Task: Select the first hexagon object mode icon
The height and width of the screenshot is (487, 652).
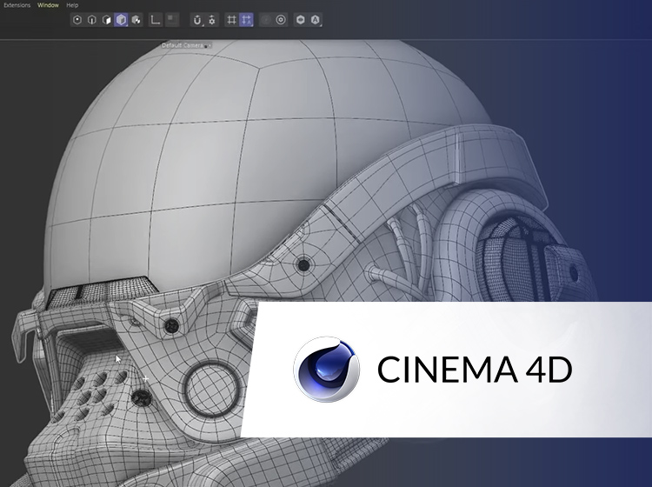Action: coord(77,19)
